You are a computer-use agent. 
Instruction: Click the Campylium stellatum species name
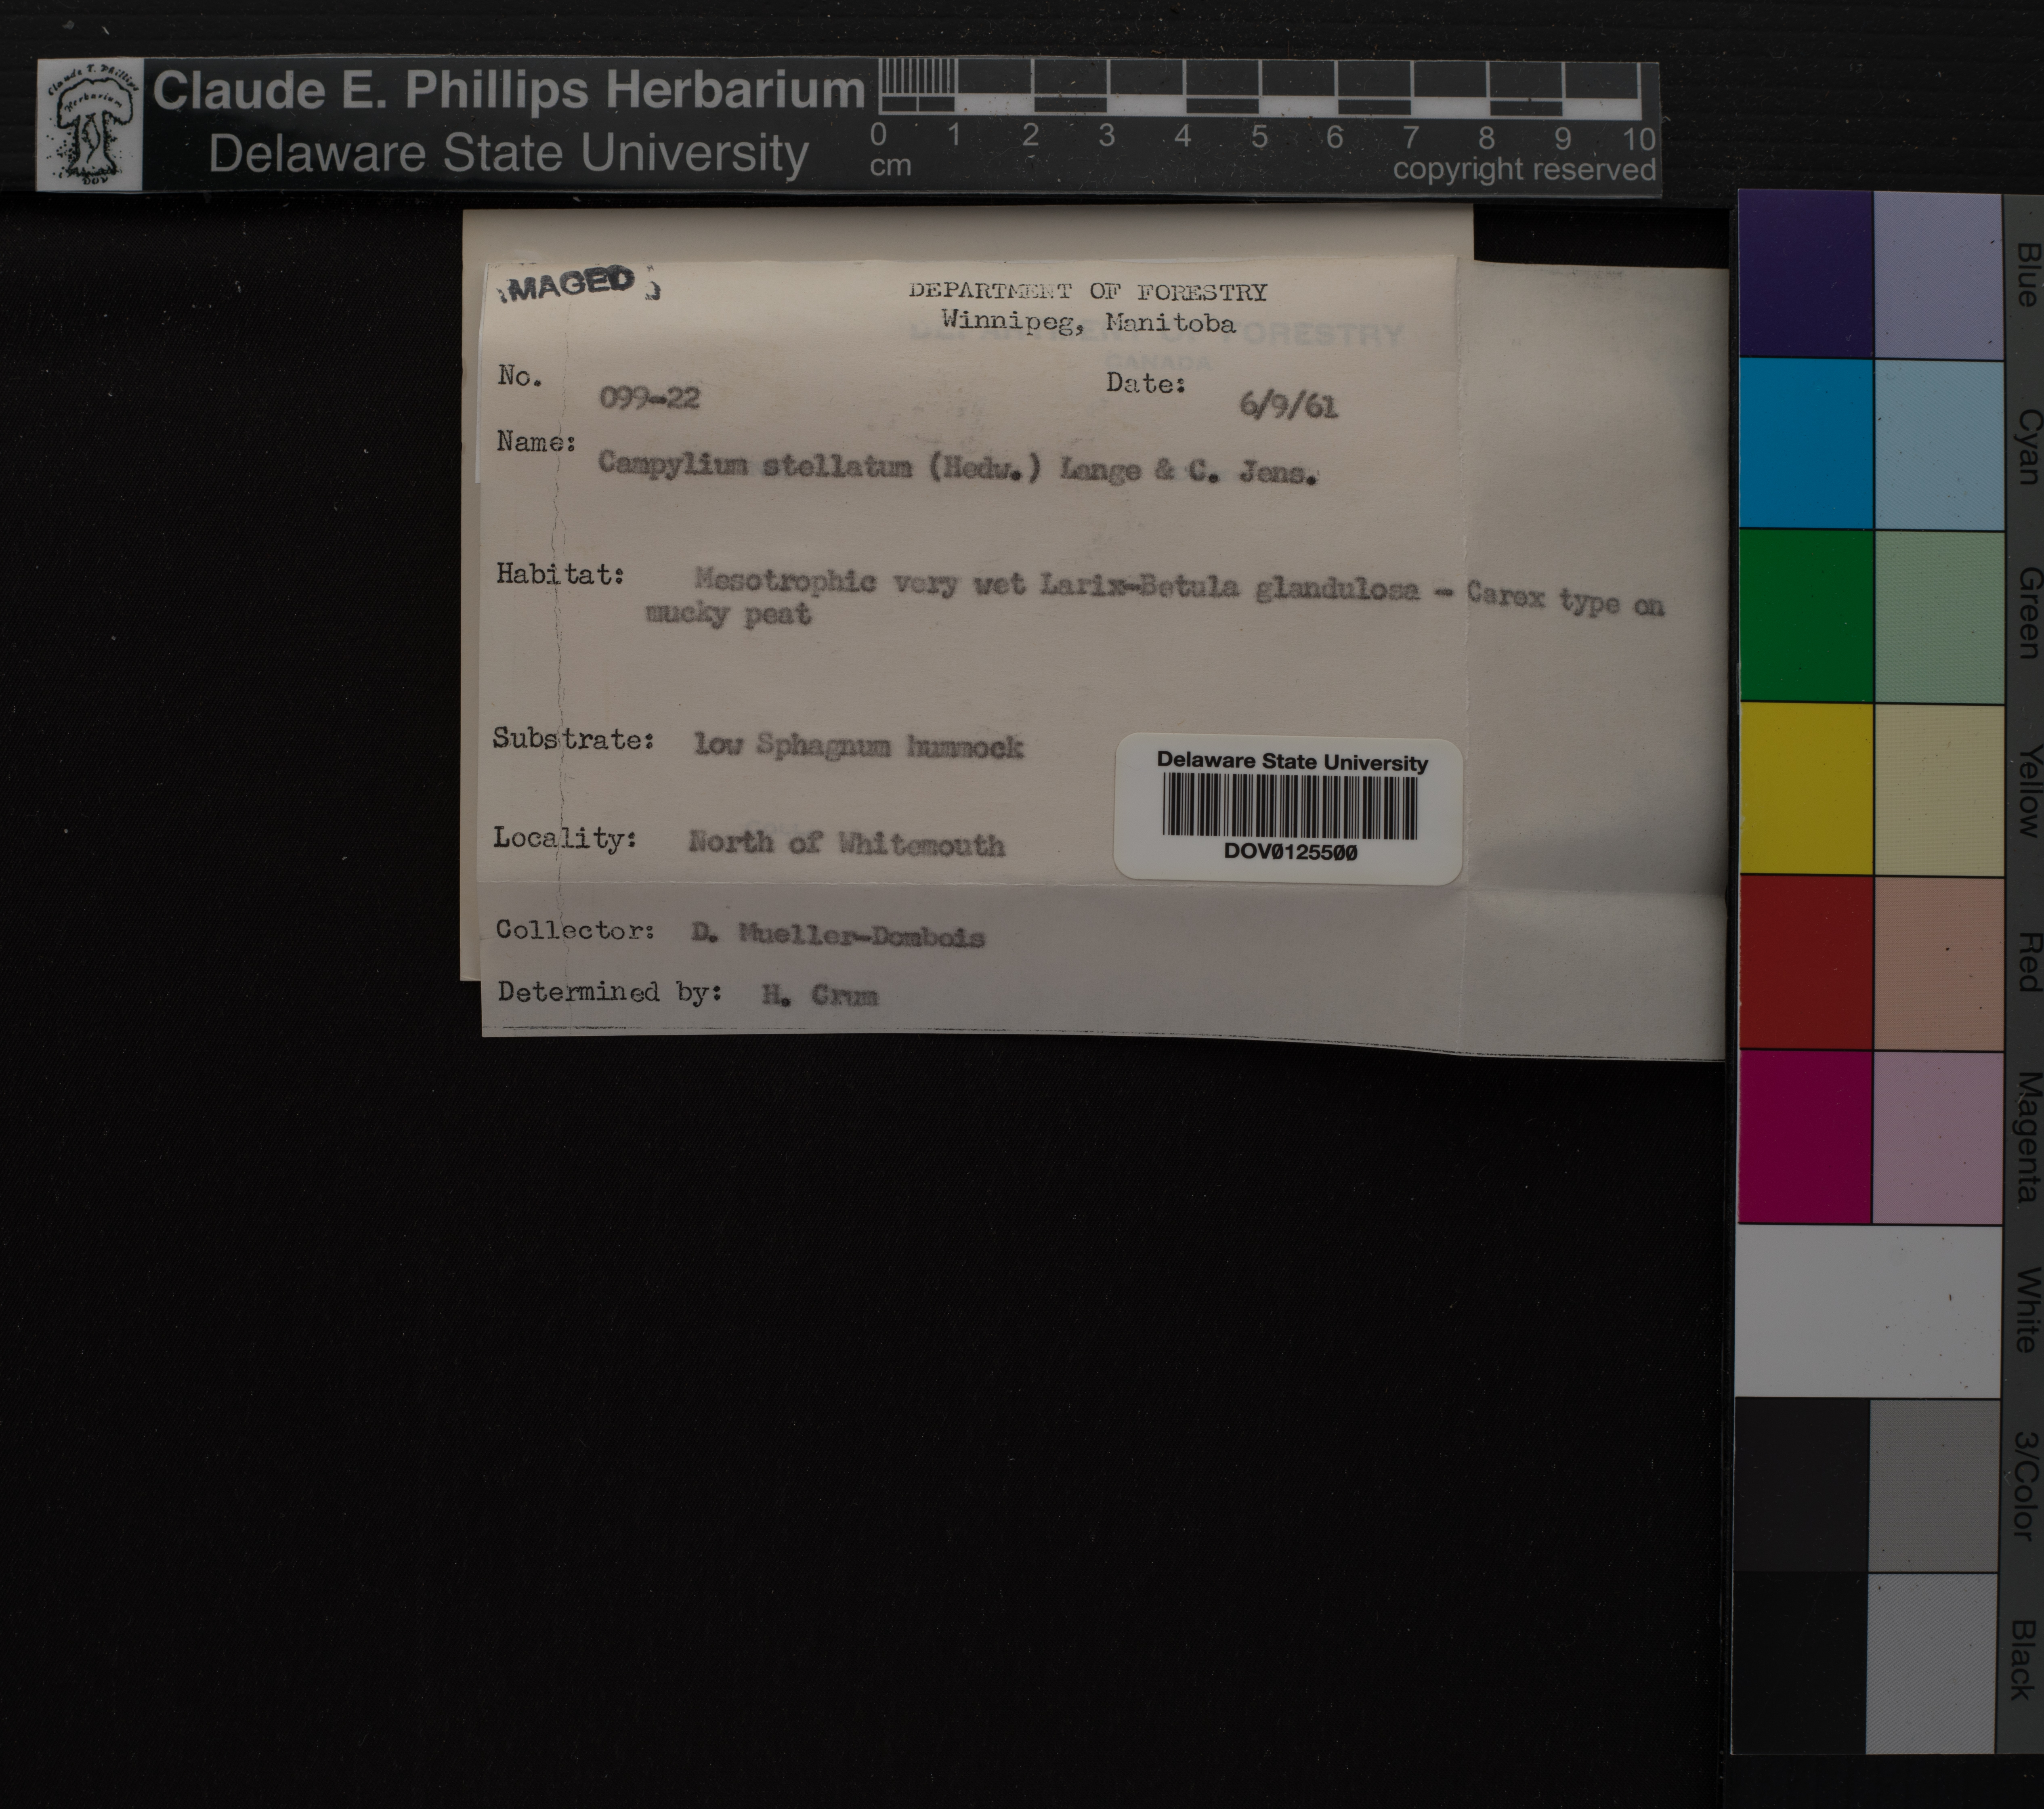point(755,465)
